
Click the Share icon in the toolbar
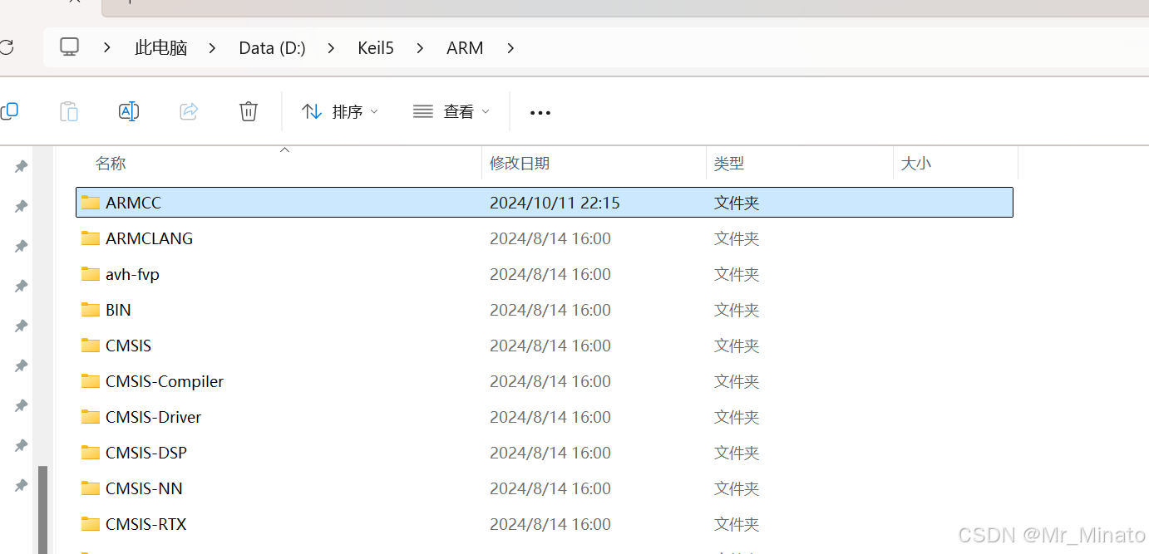189,110
